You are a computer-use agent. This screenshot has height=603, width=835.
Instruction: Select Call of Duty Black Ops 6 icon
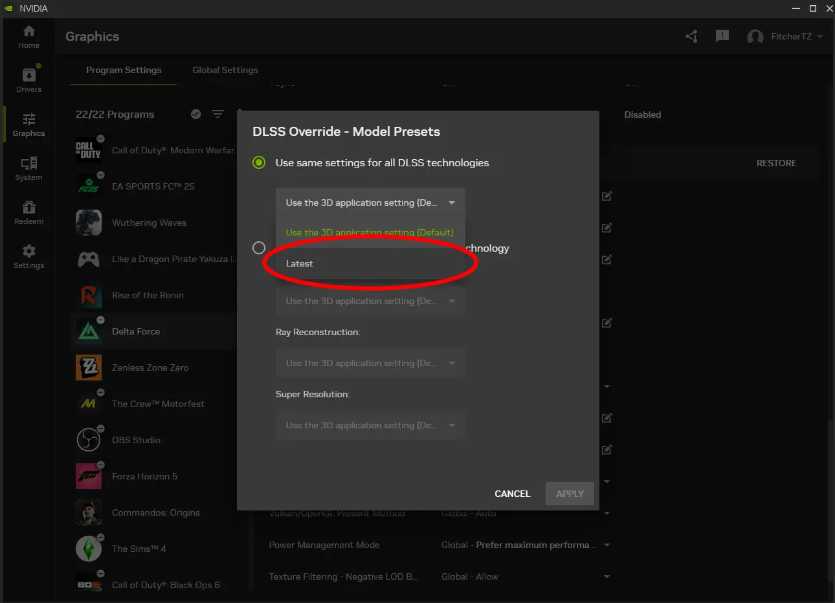89,585
